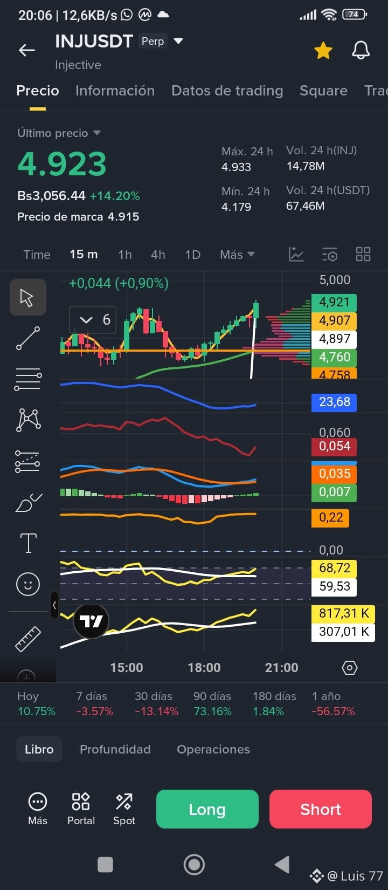Image resolution: width=388 pixels, height=890 pixels.
Task: Tap the red Short button
Action: coord(321,809)
